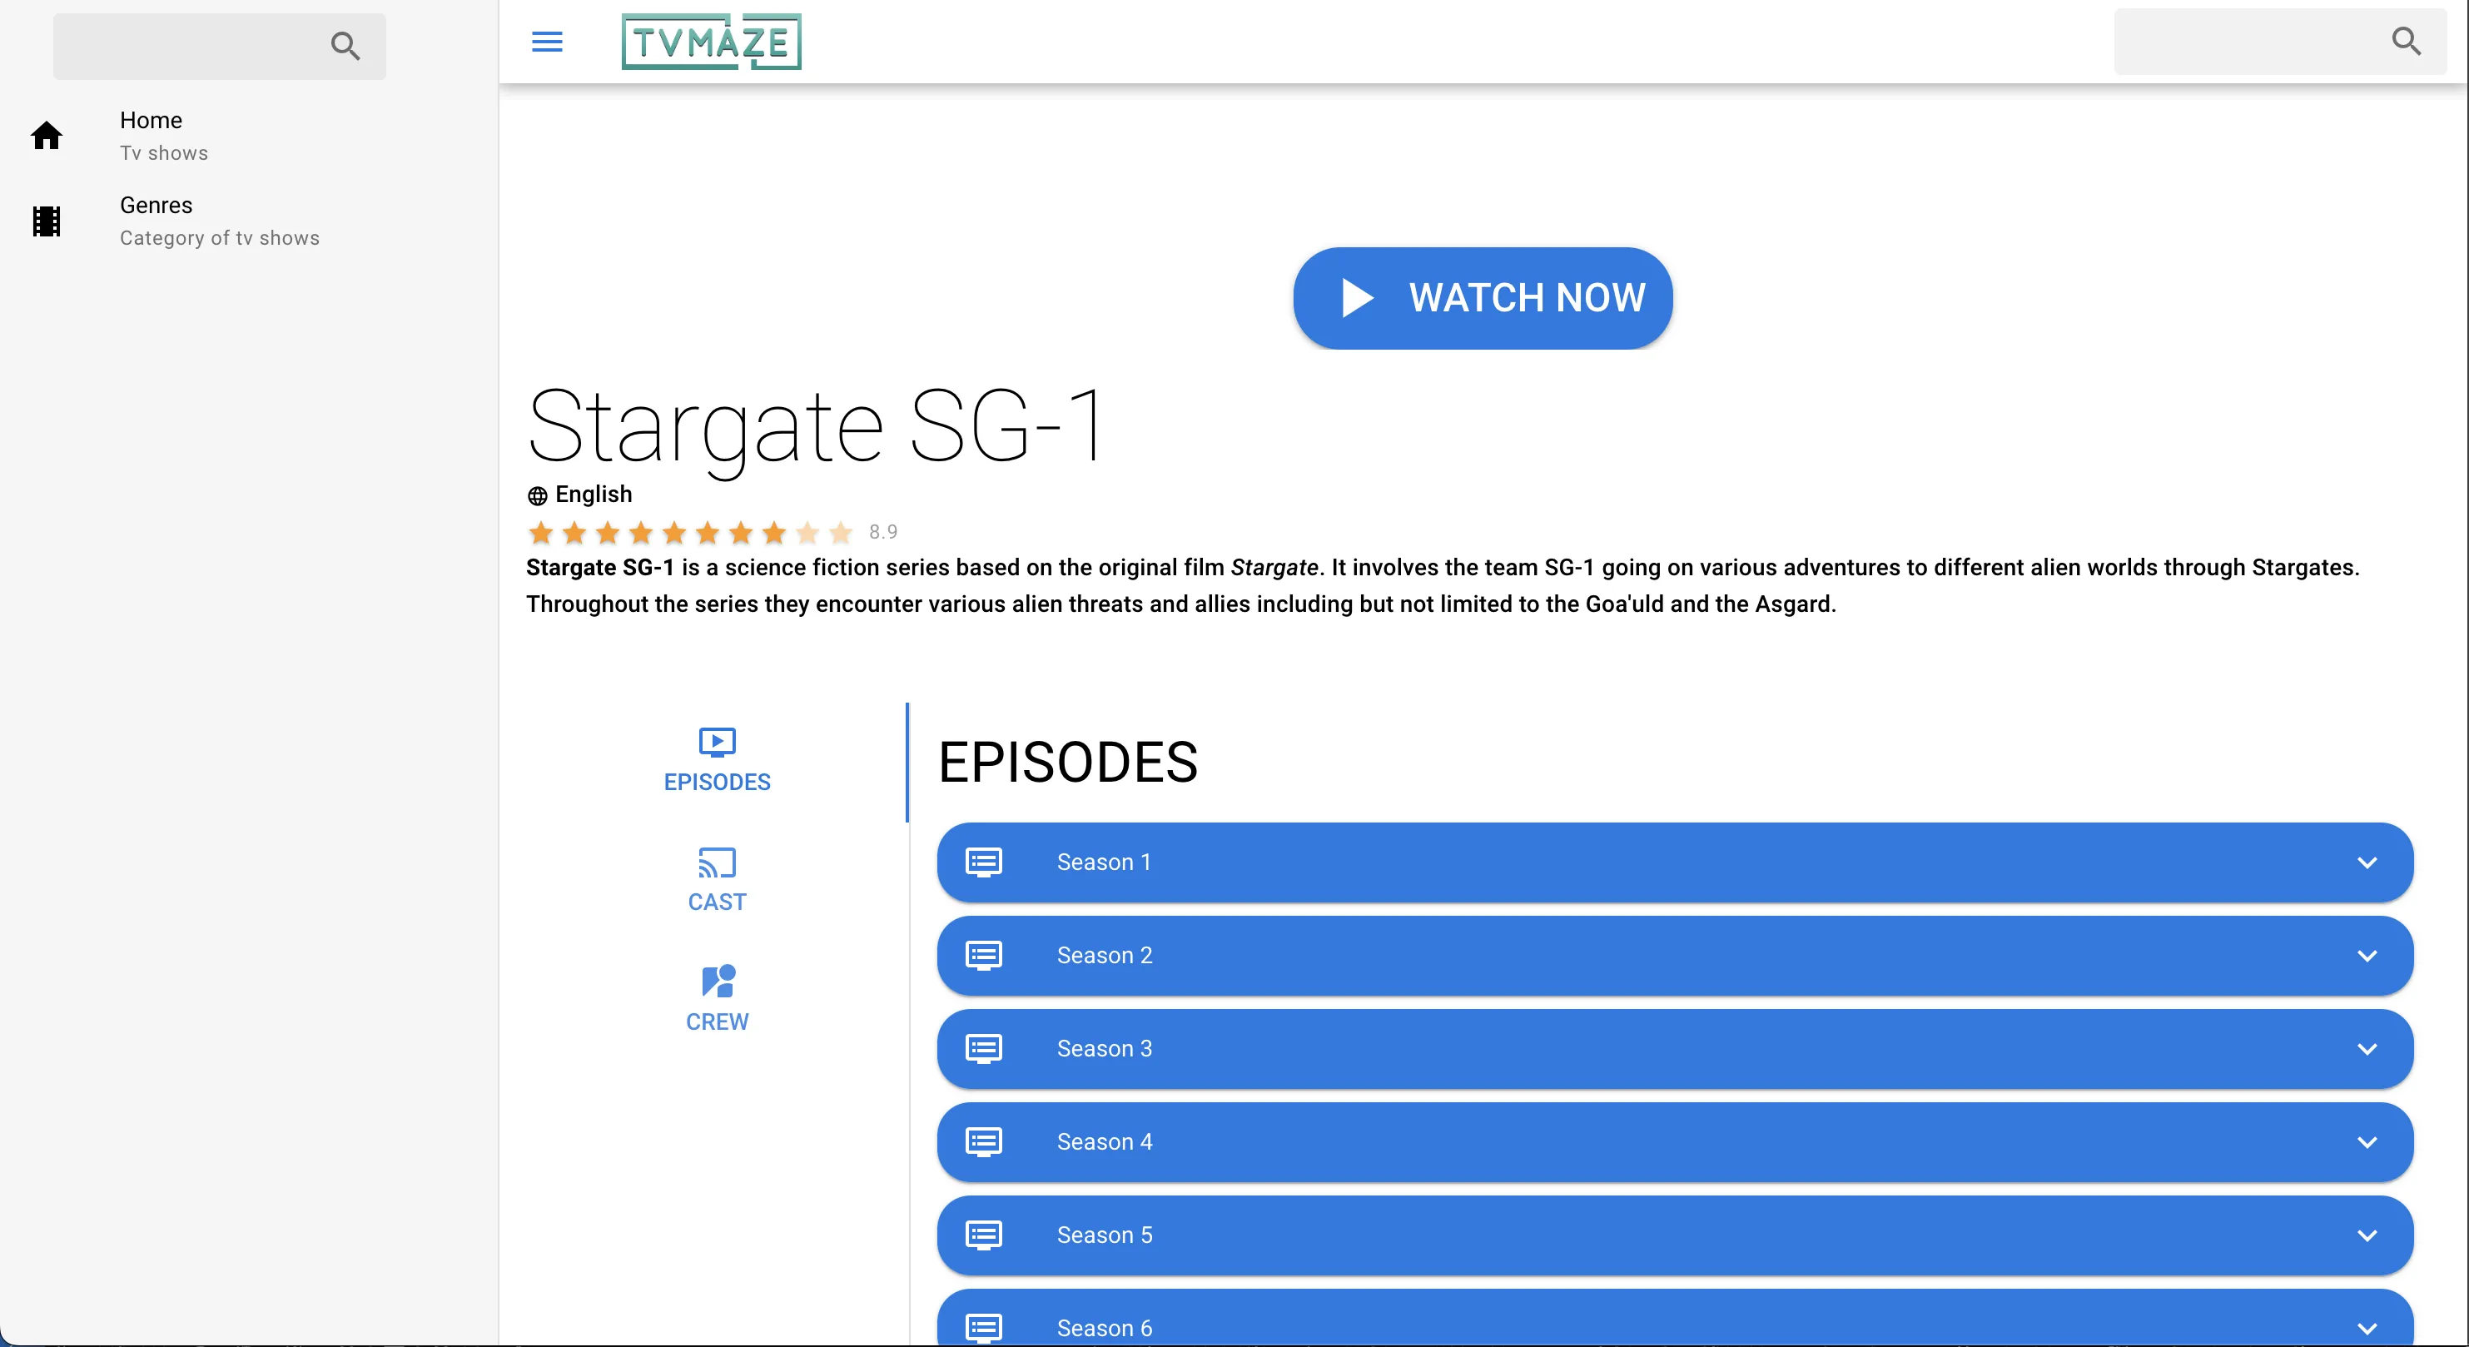Click the play icon in Watch Now
This screenshot has height=1347, width=2469.
1357,298
